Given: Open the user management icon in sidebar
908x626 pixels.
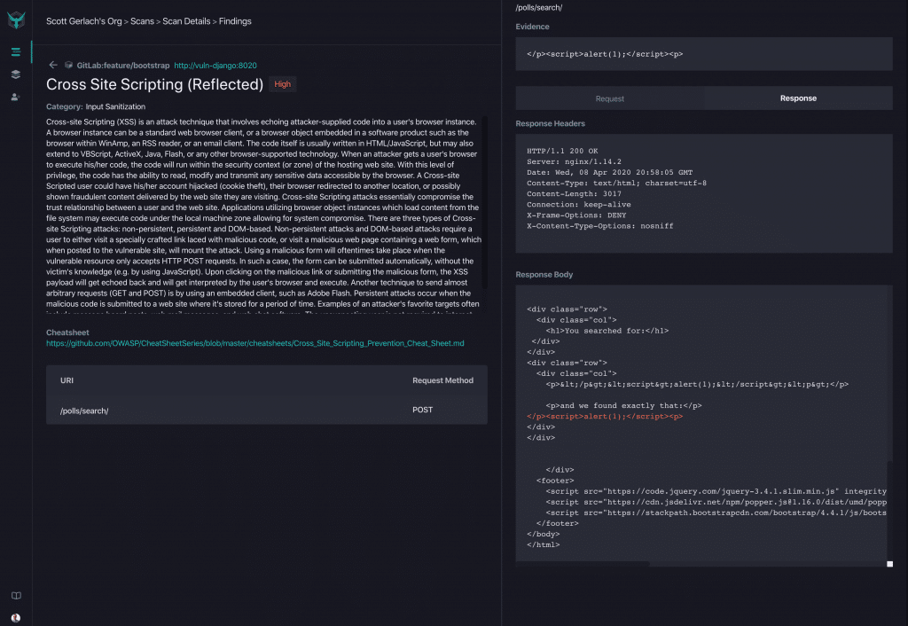Looking at the screenshot, I should coord(16,97).
